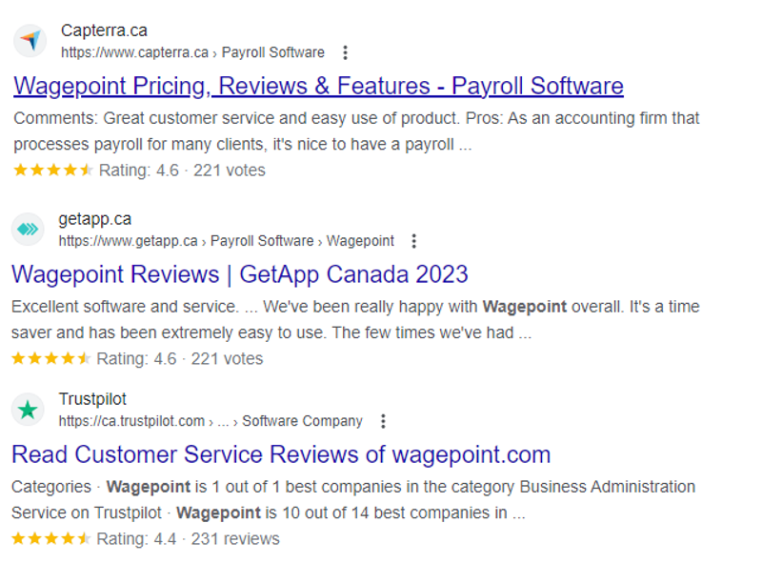
Task: Open Read Customer Service Reviews of wagepoint.com
Action: (281, 454)
